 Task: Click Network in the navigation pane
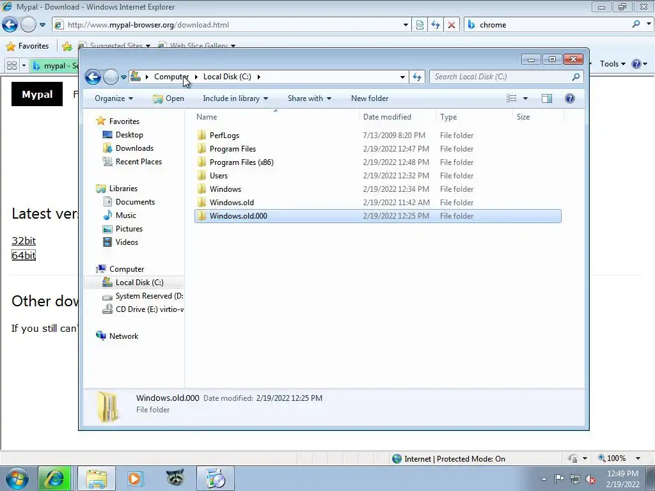click(x=123, y=336)
